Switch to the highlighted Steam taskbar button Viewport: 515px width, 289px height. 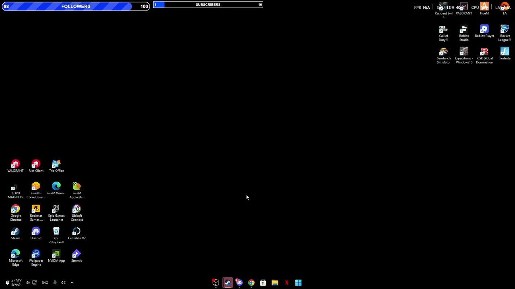point(227,283)
